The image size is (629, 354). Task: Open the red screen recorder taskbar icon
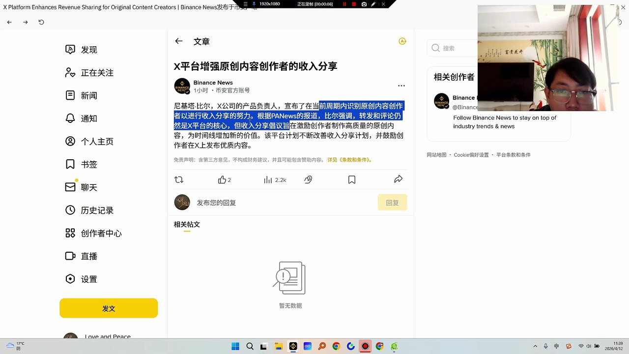pos(365,346)
